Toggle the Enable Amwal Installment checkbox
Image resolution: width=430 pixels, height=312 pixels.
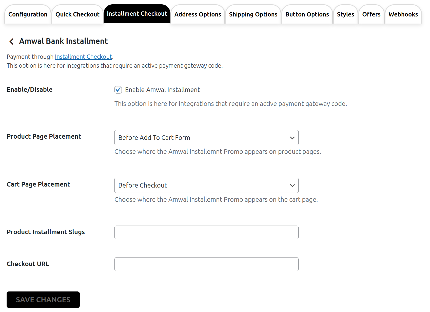coord(118,90)
